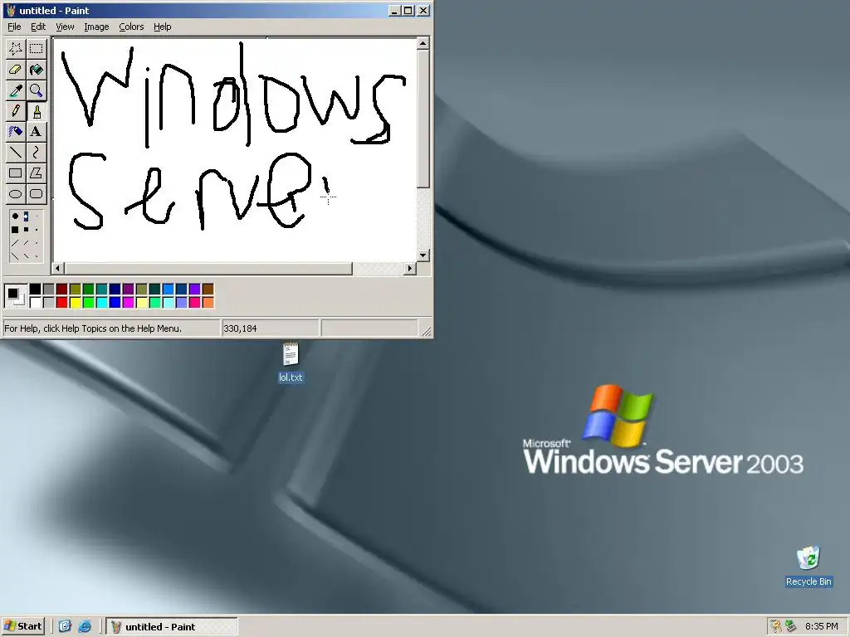The height and width of the screenshot is (637, 850).
Task: Pick the large backslash brush shape
Action: [15, 256]
